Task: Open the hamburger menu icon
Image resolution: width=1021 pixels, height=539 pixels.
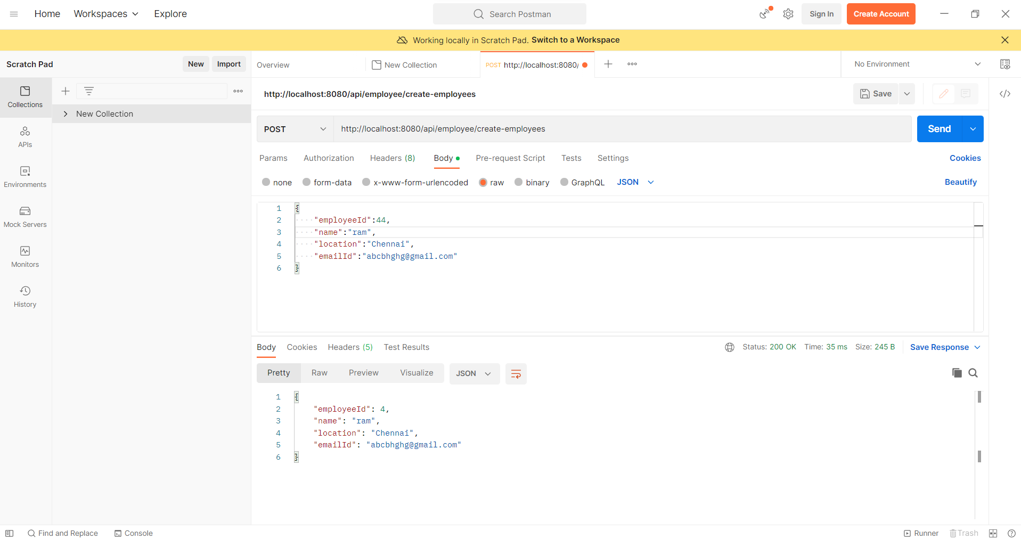Action: pyautogui.click(x=14, y=14)
